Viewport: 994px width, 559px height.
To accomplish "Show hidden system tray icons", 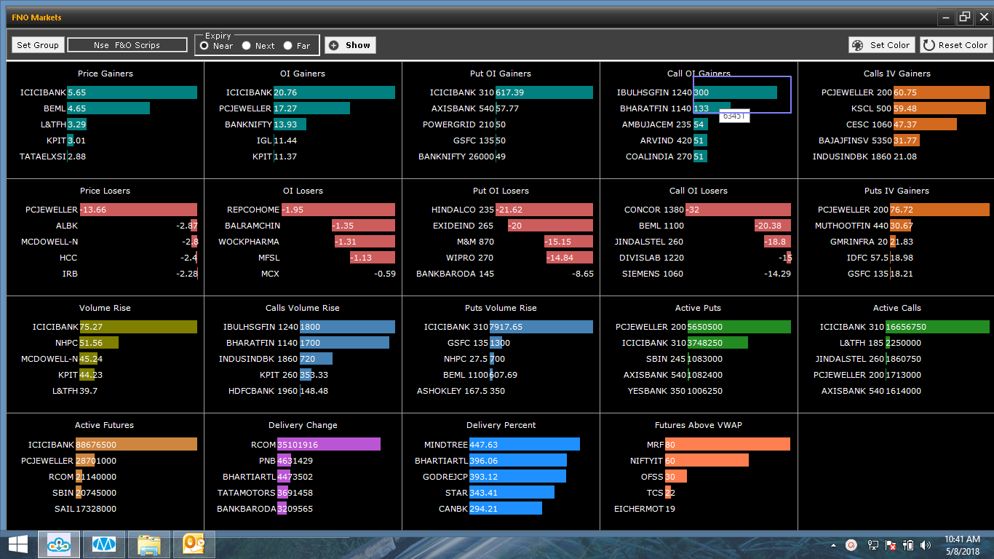I will click(x=834, y=545).
